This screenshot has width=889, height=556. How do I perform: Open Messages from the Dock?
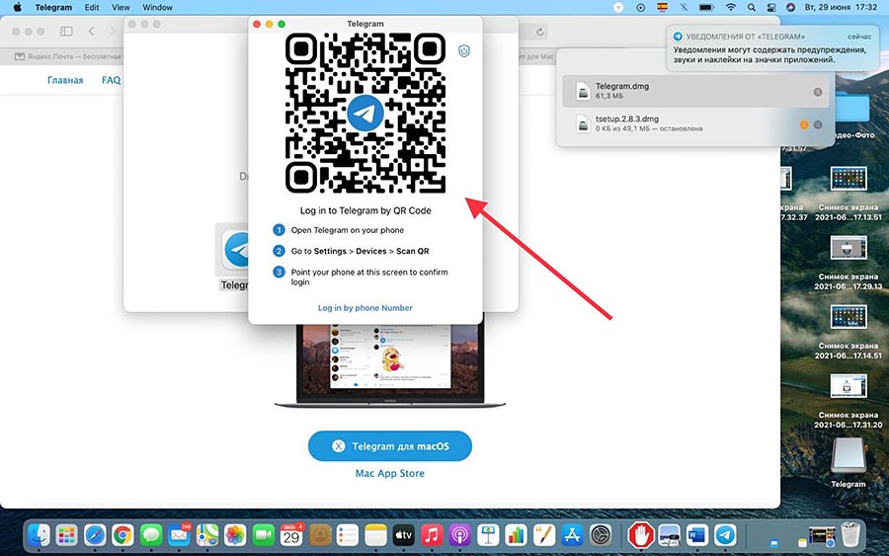pos(151,534)
